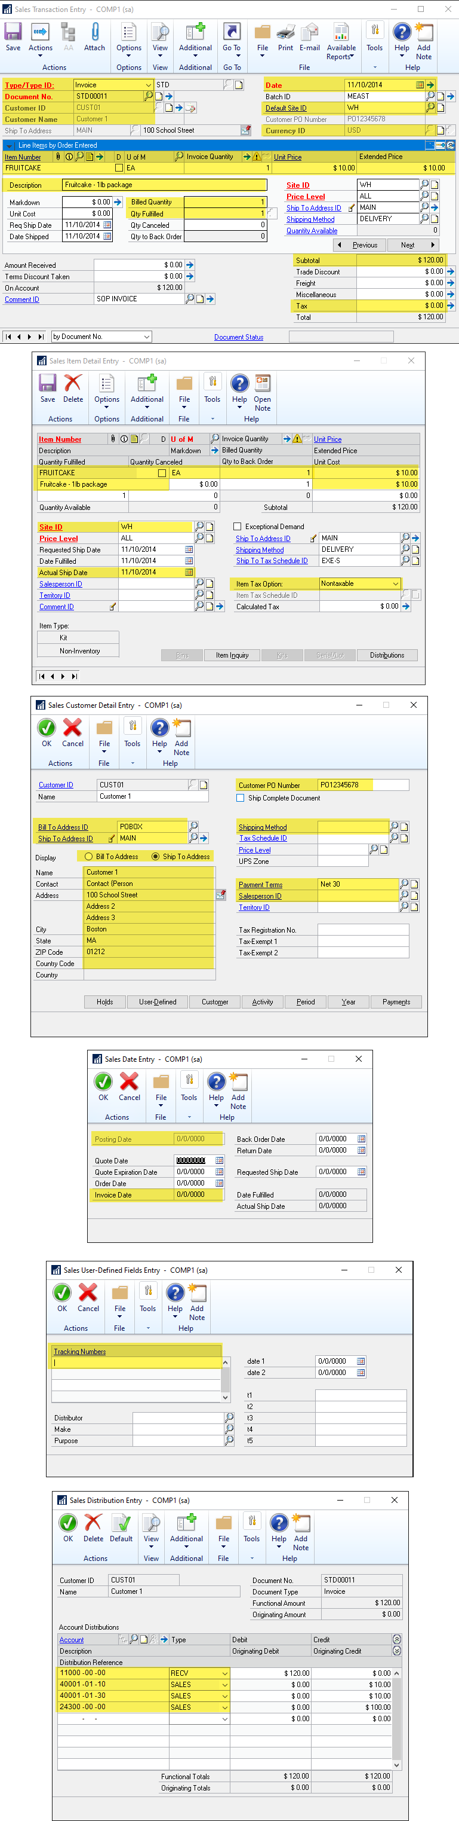Open RECV type dropdown in distributions

225,1673
